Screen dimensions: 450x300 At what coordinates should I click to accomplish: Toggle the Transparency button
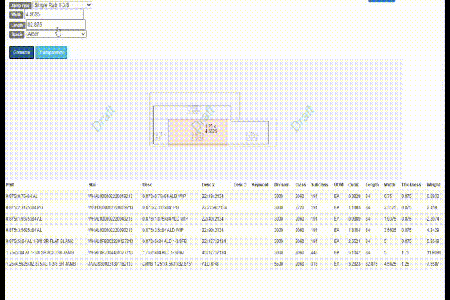point(51,52)
